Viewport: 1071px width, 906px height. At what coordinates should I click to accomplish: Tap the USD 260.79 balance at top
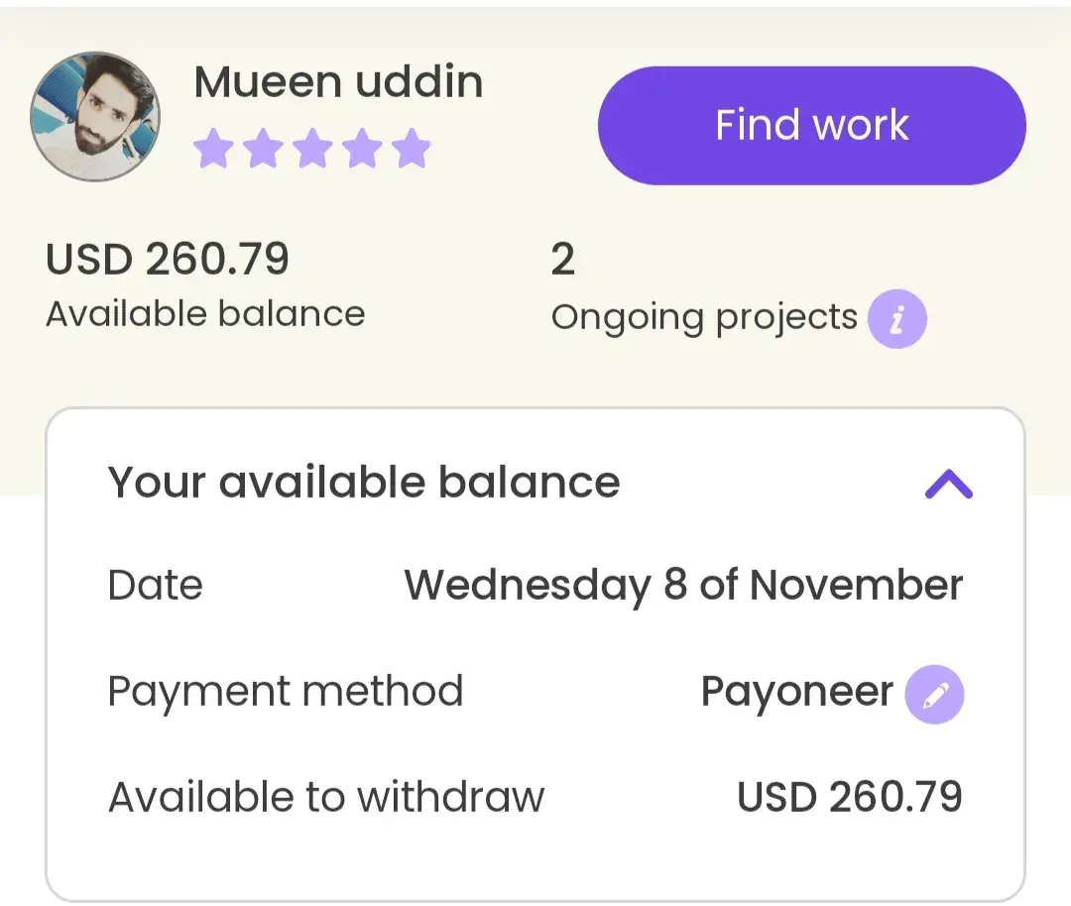pos(168,260)
